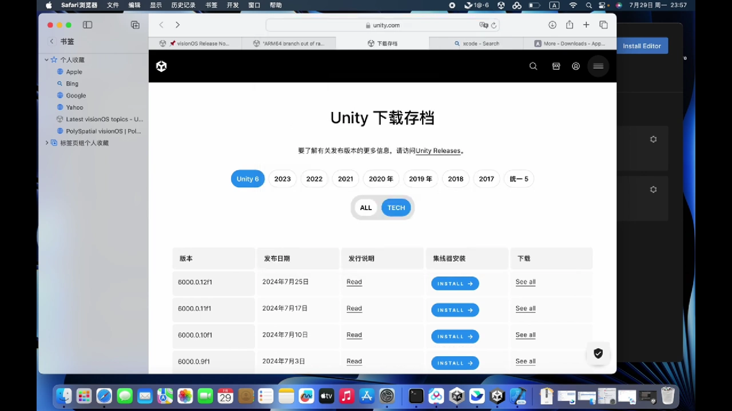Follow the Unity Releases link
The image size is (732, 411).
point(438,151)
